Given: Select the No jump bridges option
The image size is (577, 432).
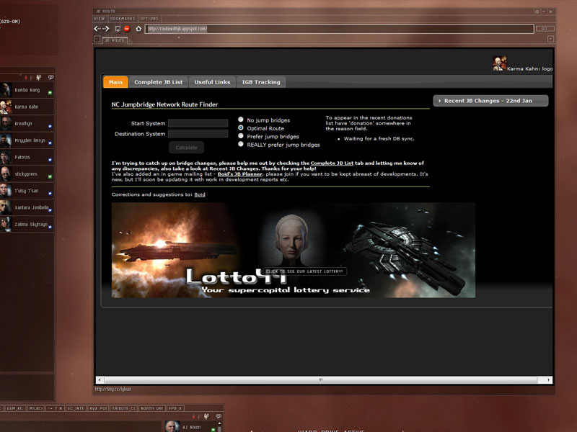Looking at the screenshot, I should tap(241, 120).
